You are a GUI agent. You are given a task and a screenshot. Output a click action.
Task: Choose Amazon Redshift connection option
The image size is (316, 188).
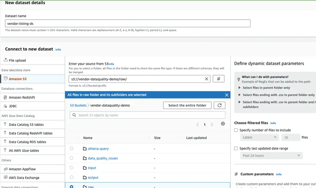[33, 98]
